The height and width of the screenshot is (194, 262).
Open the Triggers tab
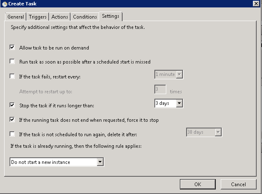(38, 17)
